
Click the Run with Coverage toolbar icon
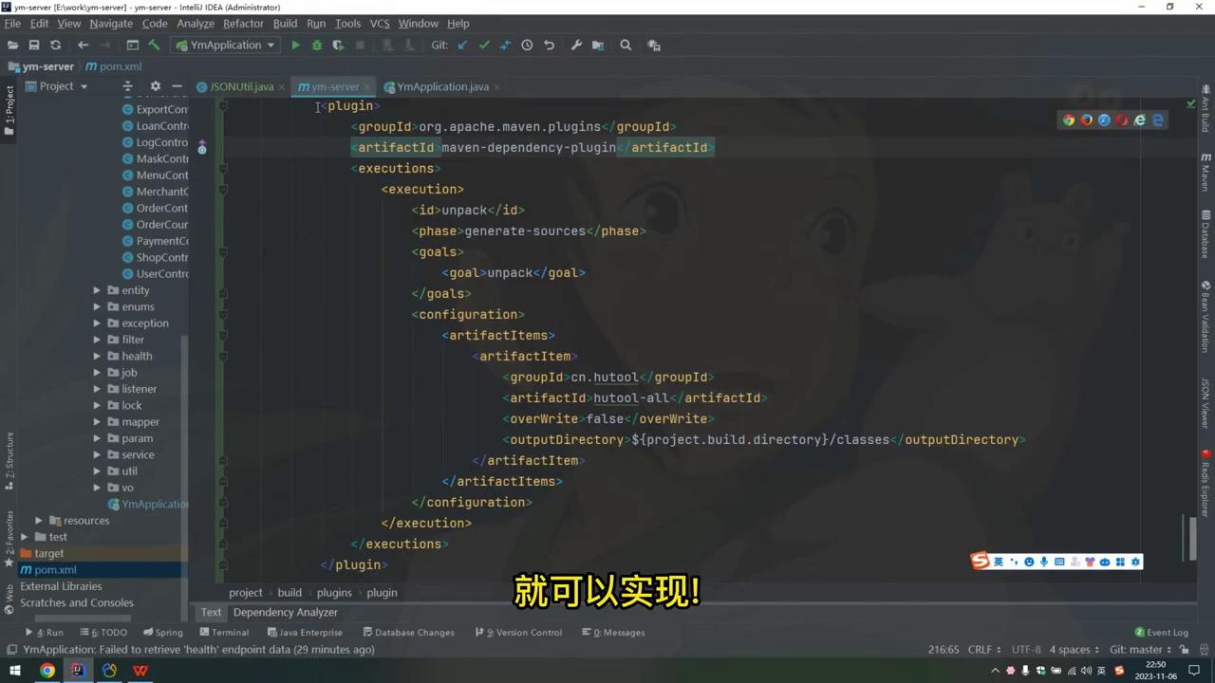[x=338, y=46]
